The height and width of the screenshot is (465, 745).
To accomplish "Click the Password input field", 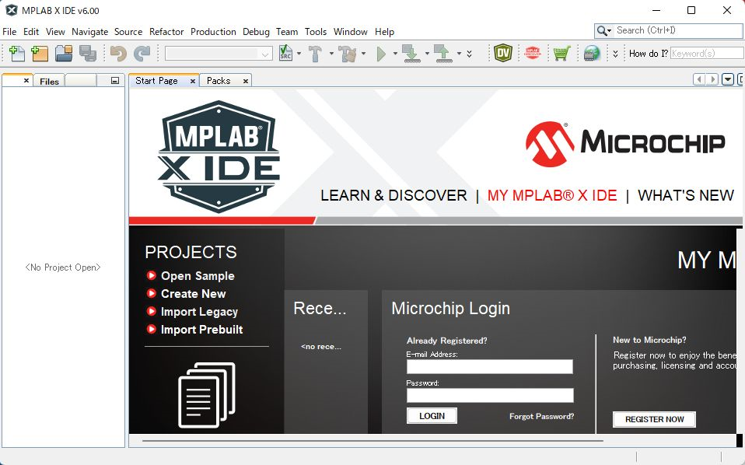I will [x=490, y=395].
